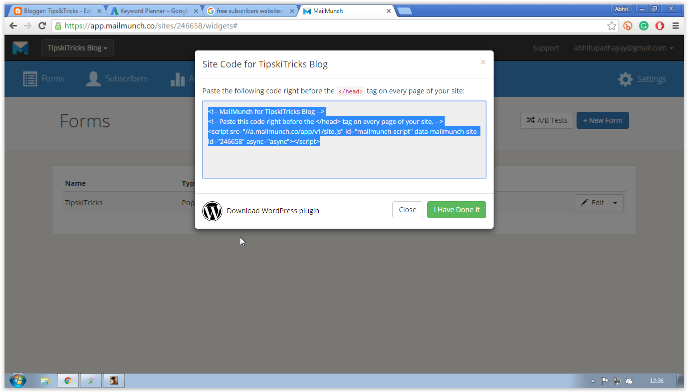The height and width of the screenshot is (392, 688).
Task: Click the Chrome taskbar icon
Action: coord(68,381)
